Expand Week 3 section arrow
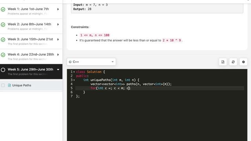 coord(58,40)
